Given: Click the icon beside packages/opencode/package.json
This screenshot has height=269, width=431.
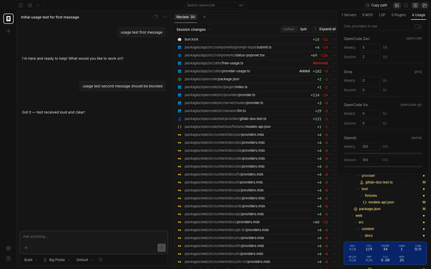Looking at the screenshot, I should [180, 79].
